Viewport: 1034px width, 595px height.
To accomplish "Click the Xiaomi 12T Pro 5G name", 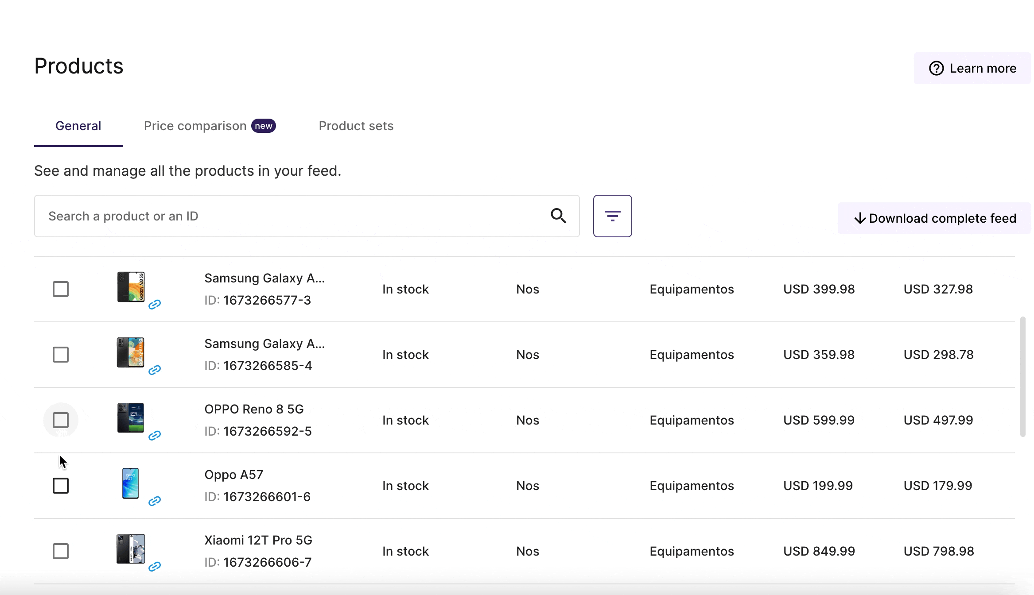I will (x=258, y=540).
